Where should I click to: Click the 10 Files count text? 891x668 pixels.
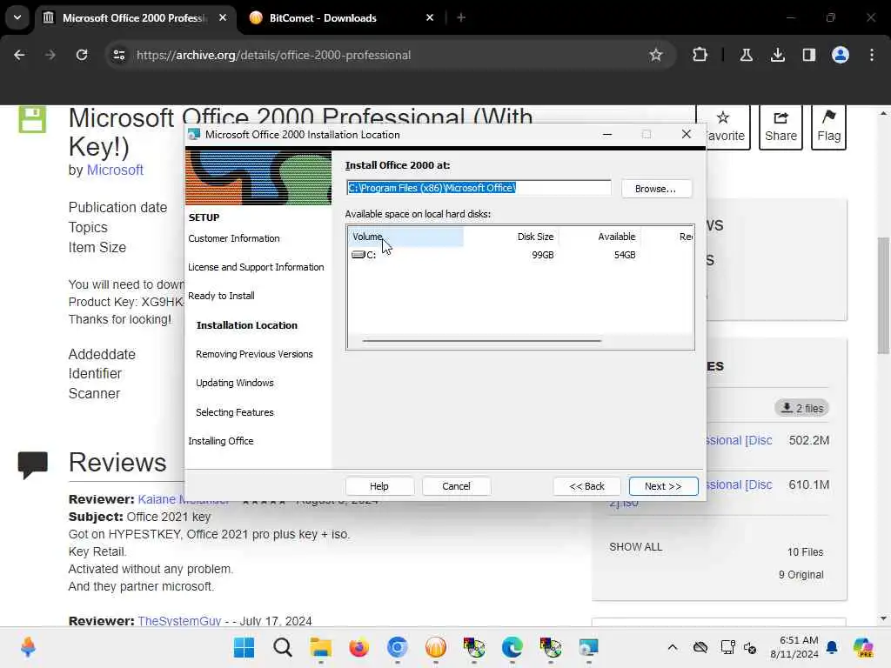coord(805,552)
